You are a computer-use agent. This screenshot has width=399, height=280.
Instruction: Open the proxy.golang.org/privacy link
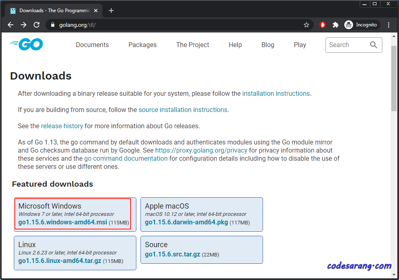click(x=201, y=150)
